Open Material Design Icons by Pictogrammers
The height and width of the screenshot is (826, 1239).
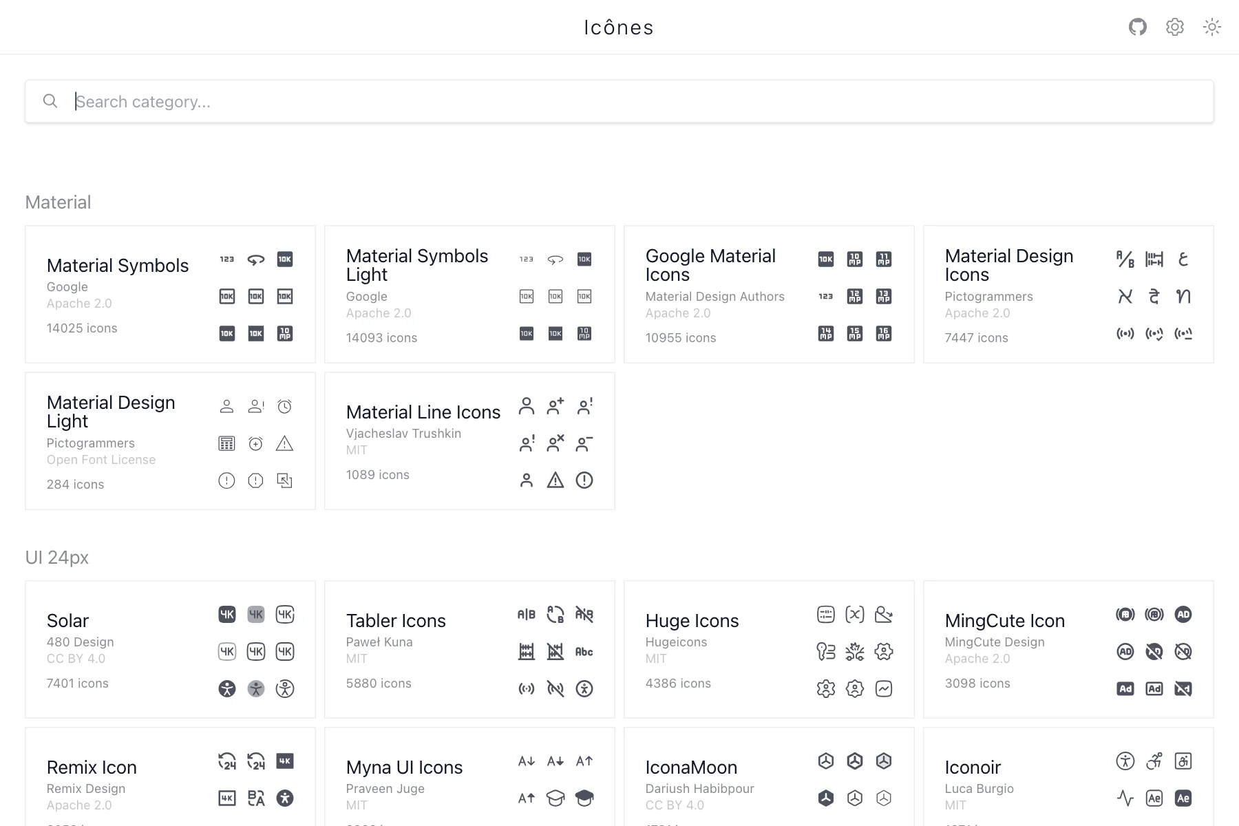[x=1009, y=266]
